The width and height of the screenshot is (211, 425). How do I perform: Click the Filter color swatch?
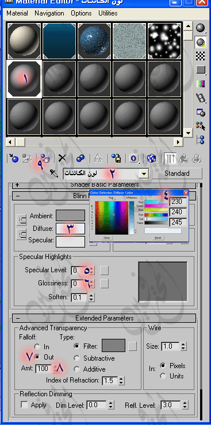click(113, 346)
